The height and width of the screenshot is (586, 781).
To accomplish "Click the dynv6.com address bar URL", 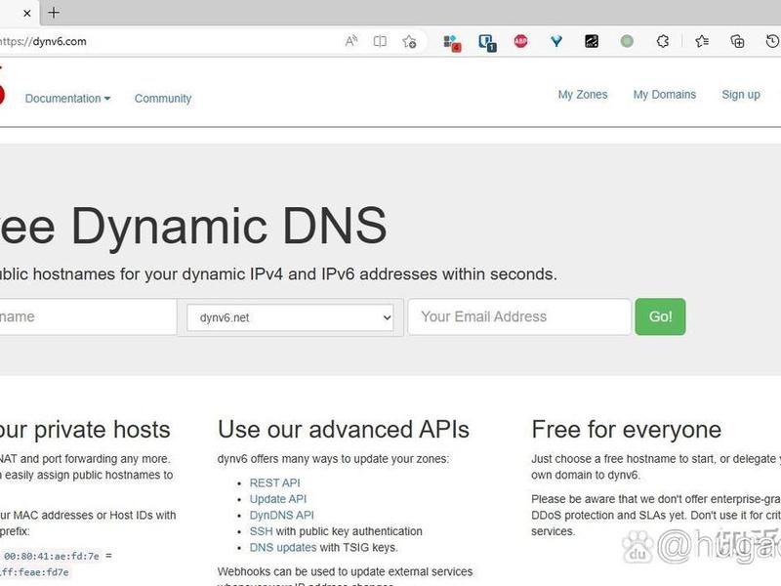I will coord(43,41).
